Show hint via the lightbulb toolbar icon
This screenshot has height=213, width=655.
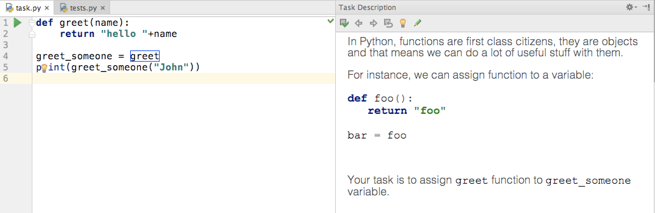403,23
